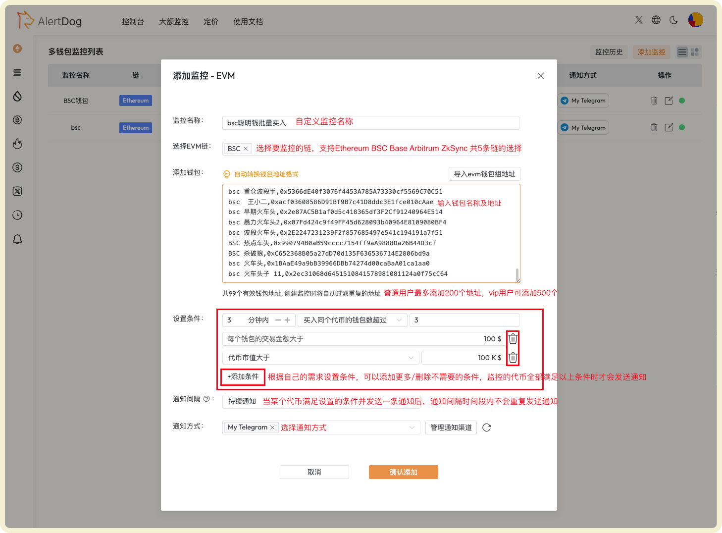
Task: Click the 自动转换钱包地址格式 link
Action: click(266, 174)
